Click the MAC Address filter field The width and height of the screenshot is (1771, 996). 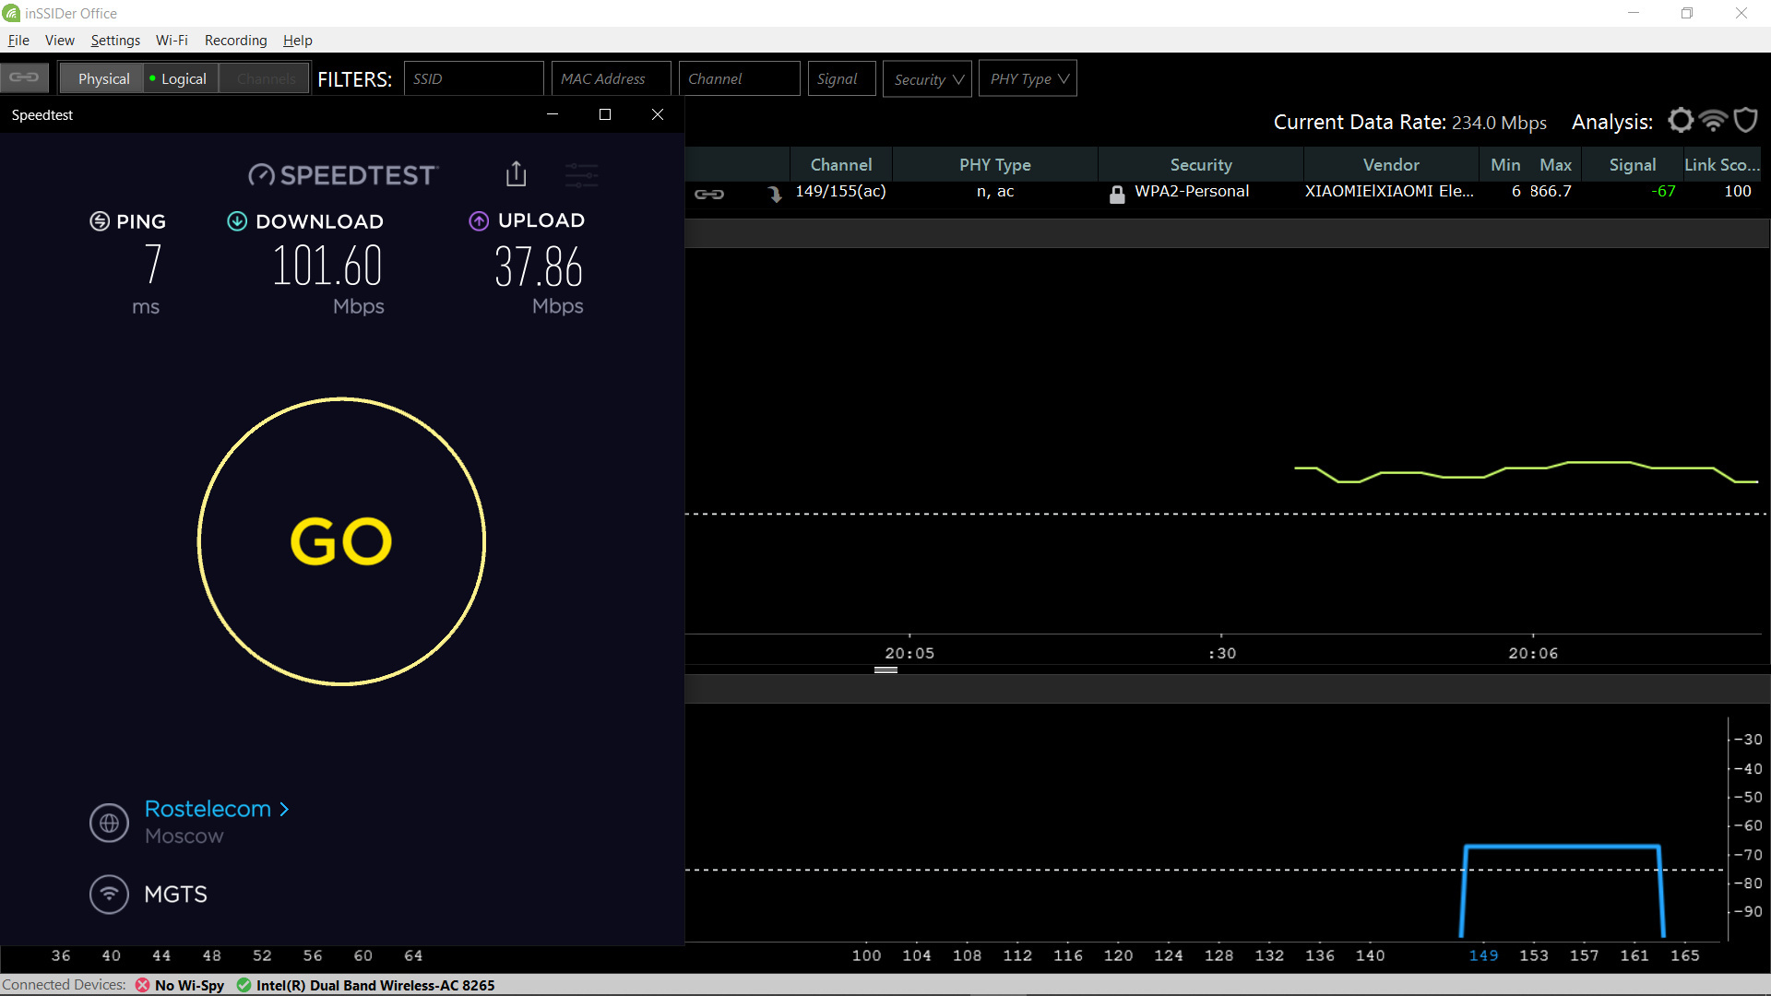pyautogui.click(x=612, y=78)
